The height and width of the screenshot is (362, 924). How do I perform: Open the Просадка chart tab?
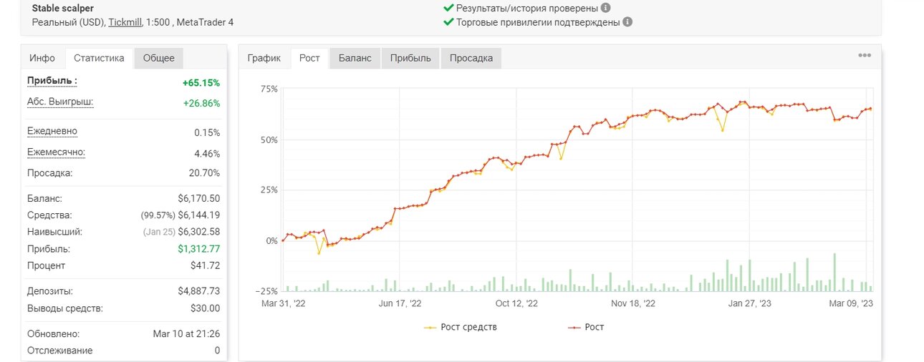tap(471, 58)
